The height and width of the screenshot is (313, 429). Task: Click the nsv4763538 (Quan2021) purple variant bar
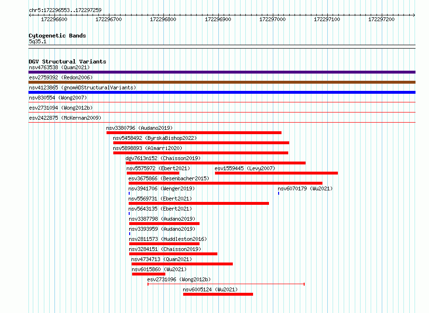222,72
